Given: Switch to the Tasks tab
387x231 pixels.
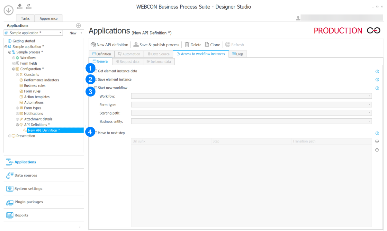Looking at the screenshot, I should [x=25, y=18].
